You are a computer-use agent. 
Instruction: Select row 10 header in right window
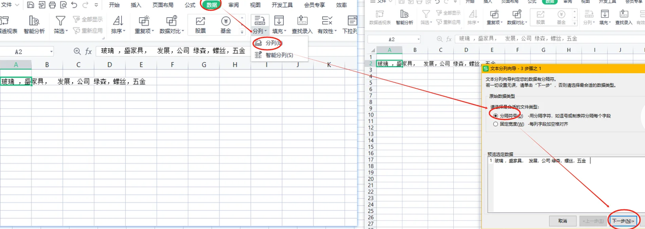(372, 115)
